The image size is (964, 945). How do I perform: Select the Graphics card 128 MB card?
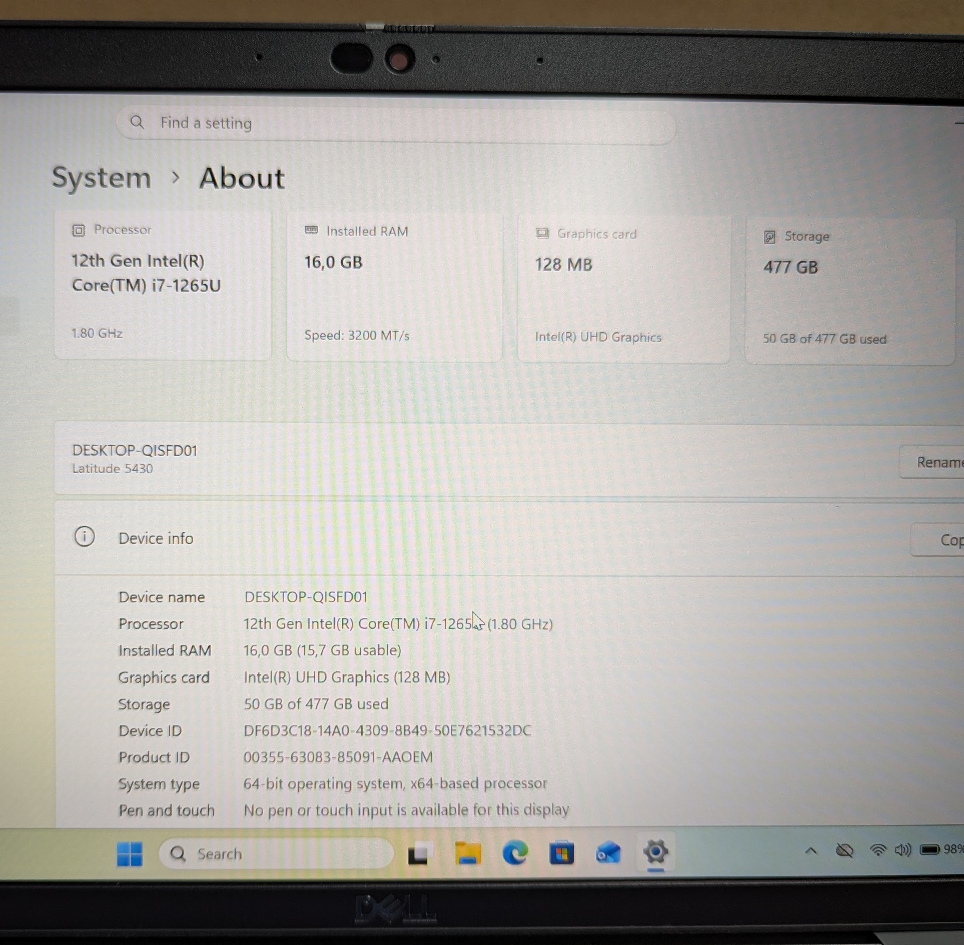click(x=623, y=289)
